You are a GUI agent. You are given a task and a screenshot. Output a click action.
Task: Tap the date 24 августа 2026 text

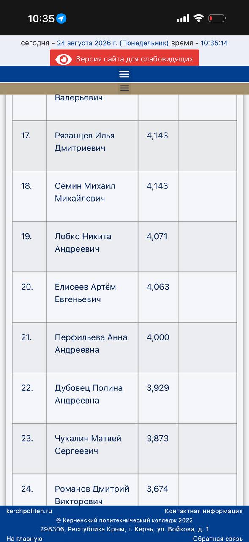pyautogui.click(x=88, y=43)
